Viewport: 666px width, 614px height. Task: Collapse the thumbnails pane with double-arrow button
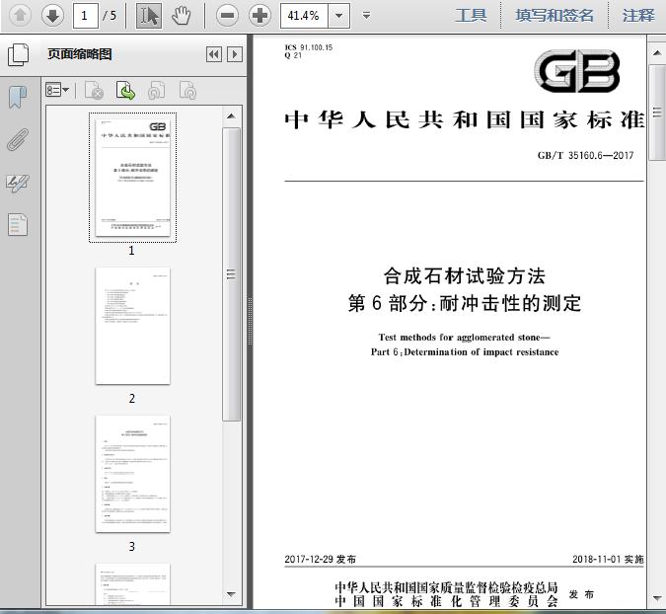[214, 54]
